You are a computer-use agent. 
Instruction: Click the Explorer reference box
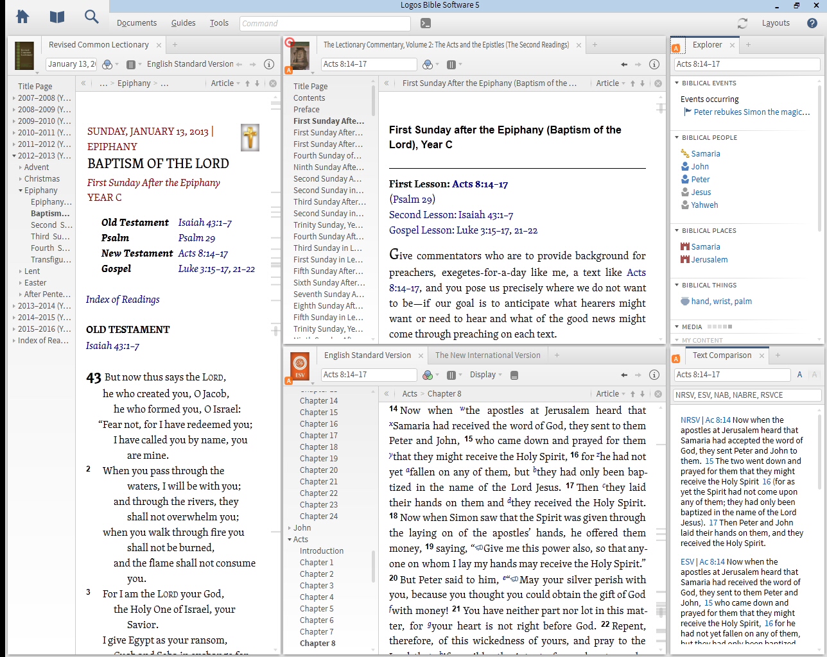coord(747,64)
